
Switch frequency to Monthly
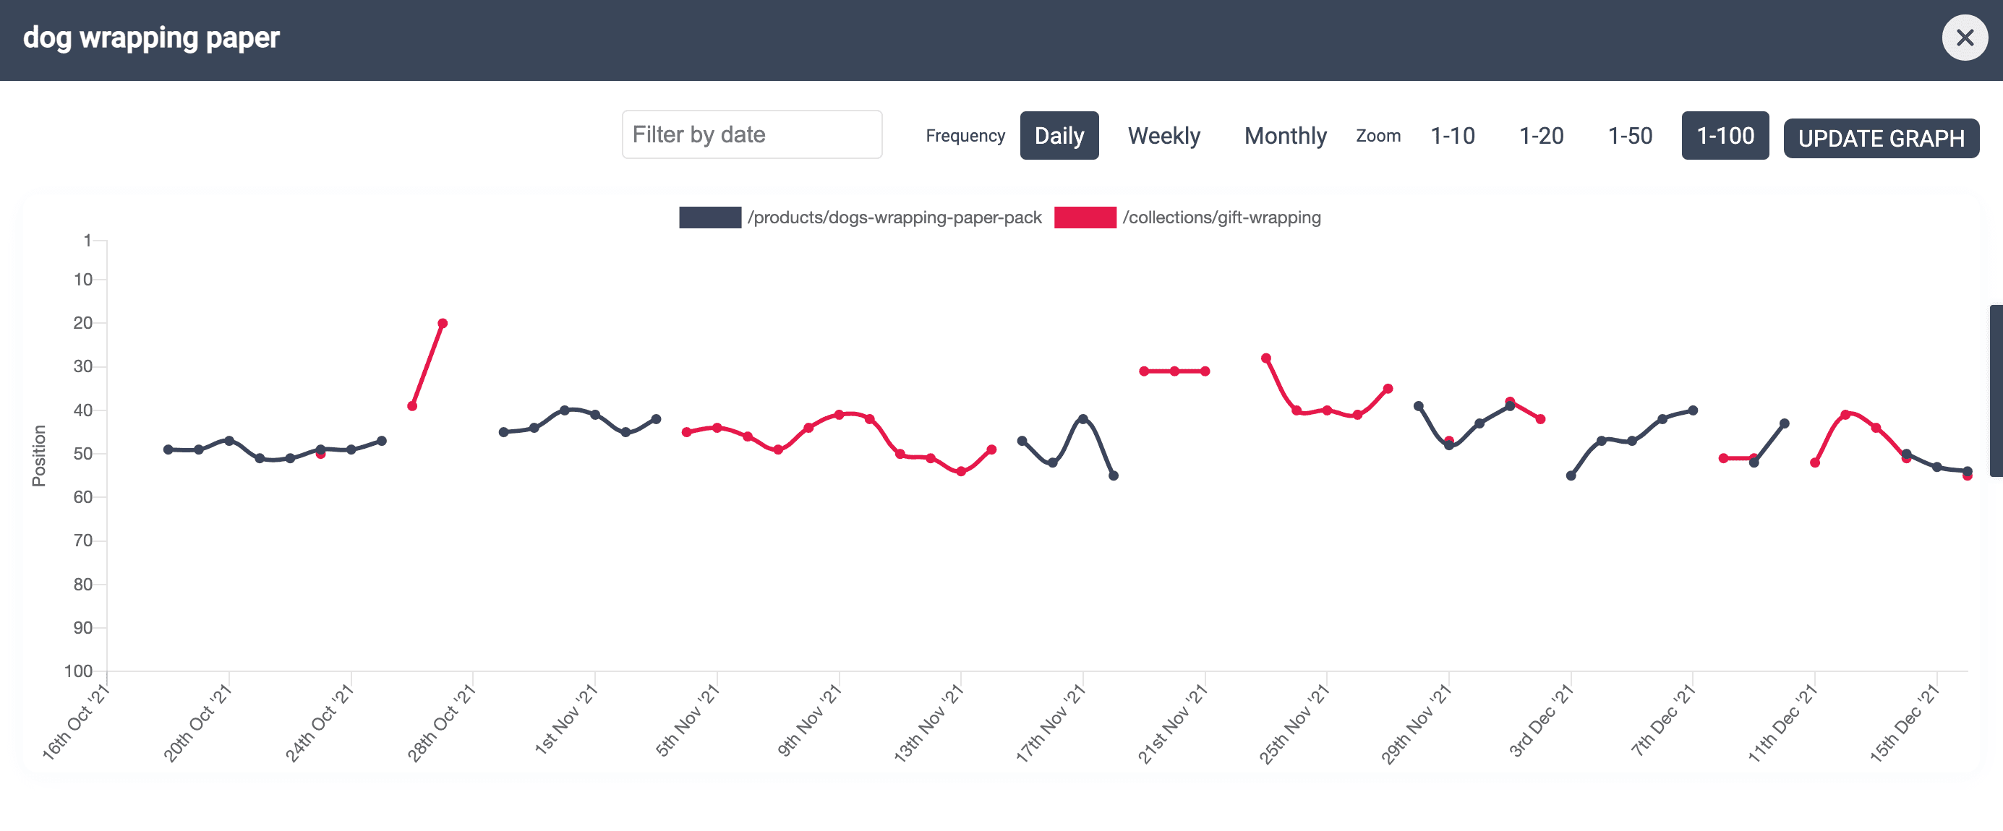pyautogui.click(x=1285, y=135)
